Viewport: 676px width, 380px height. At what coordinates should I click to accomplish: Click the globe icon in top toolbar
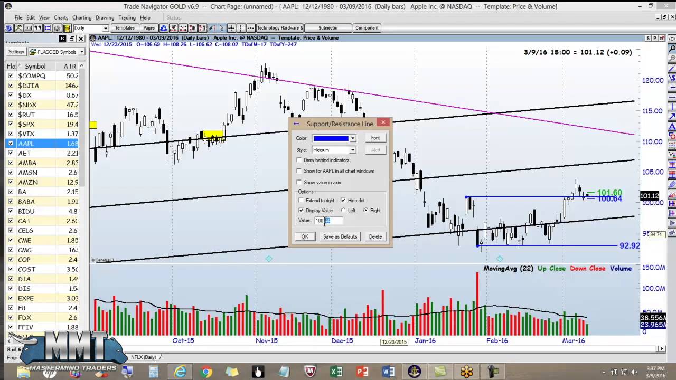click(x=8, y=27)
